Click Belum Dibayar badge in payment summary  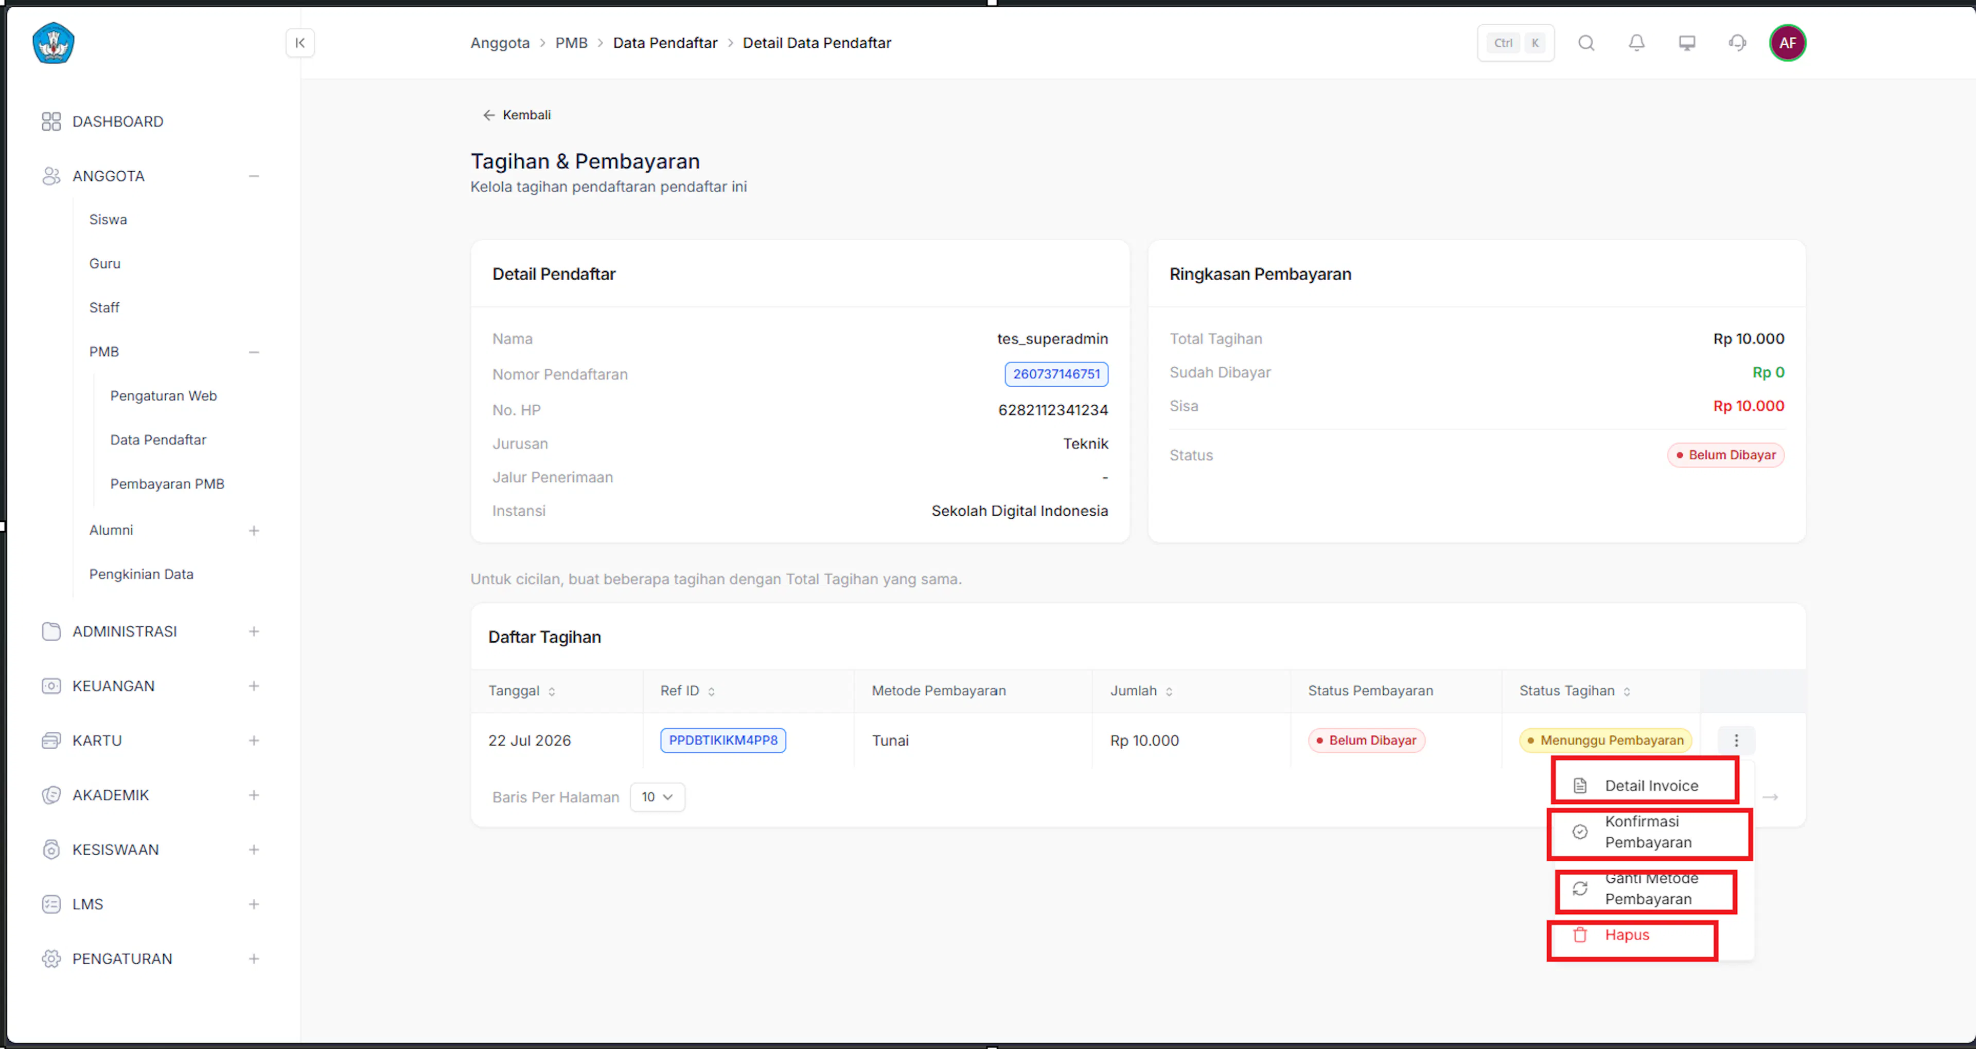[1725, 455]
